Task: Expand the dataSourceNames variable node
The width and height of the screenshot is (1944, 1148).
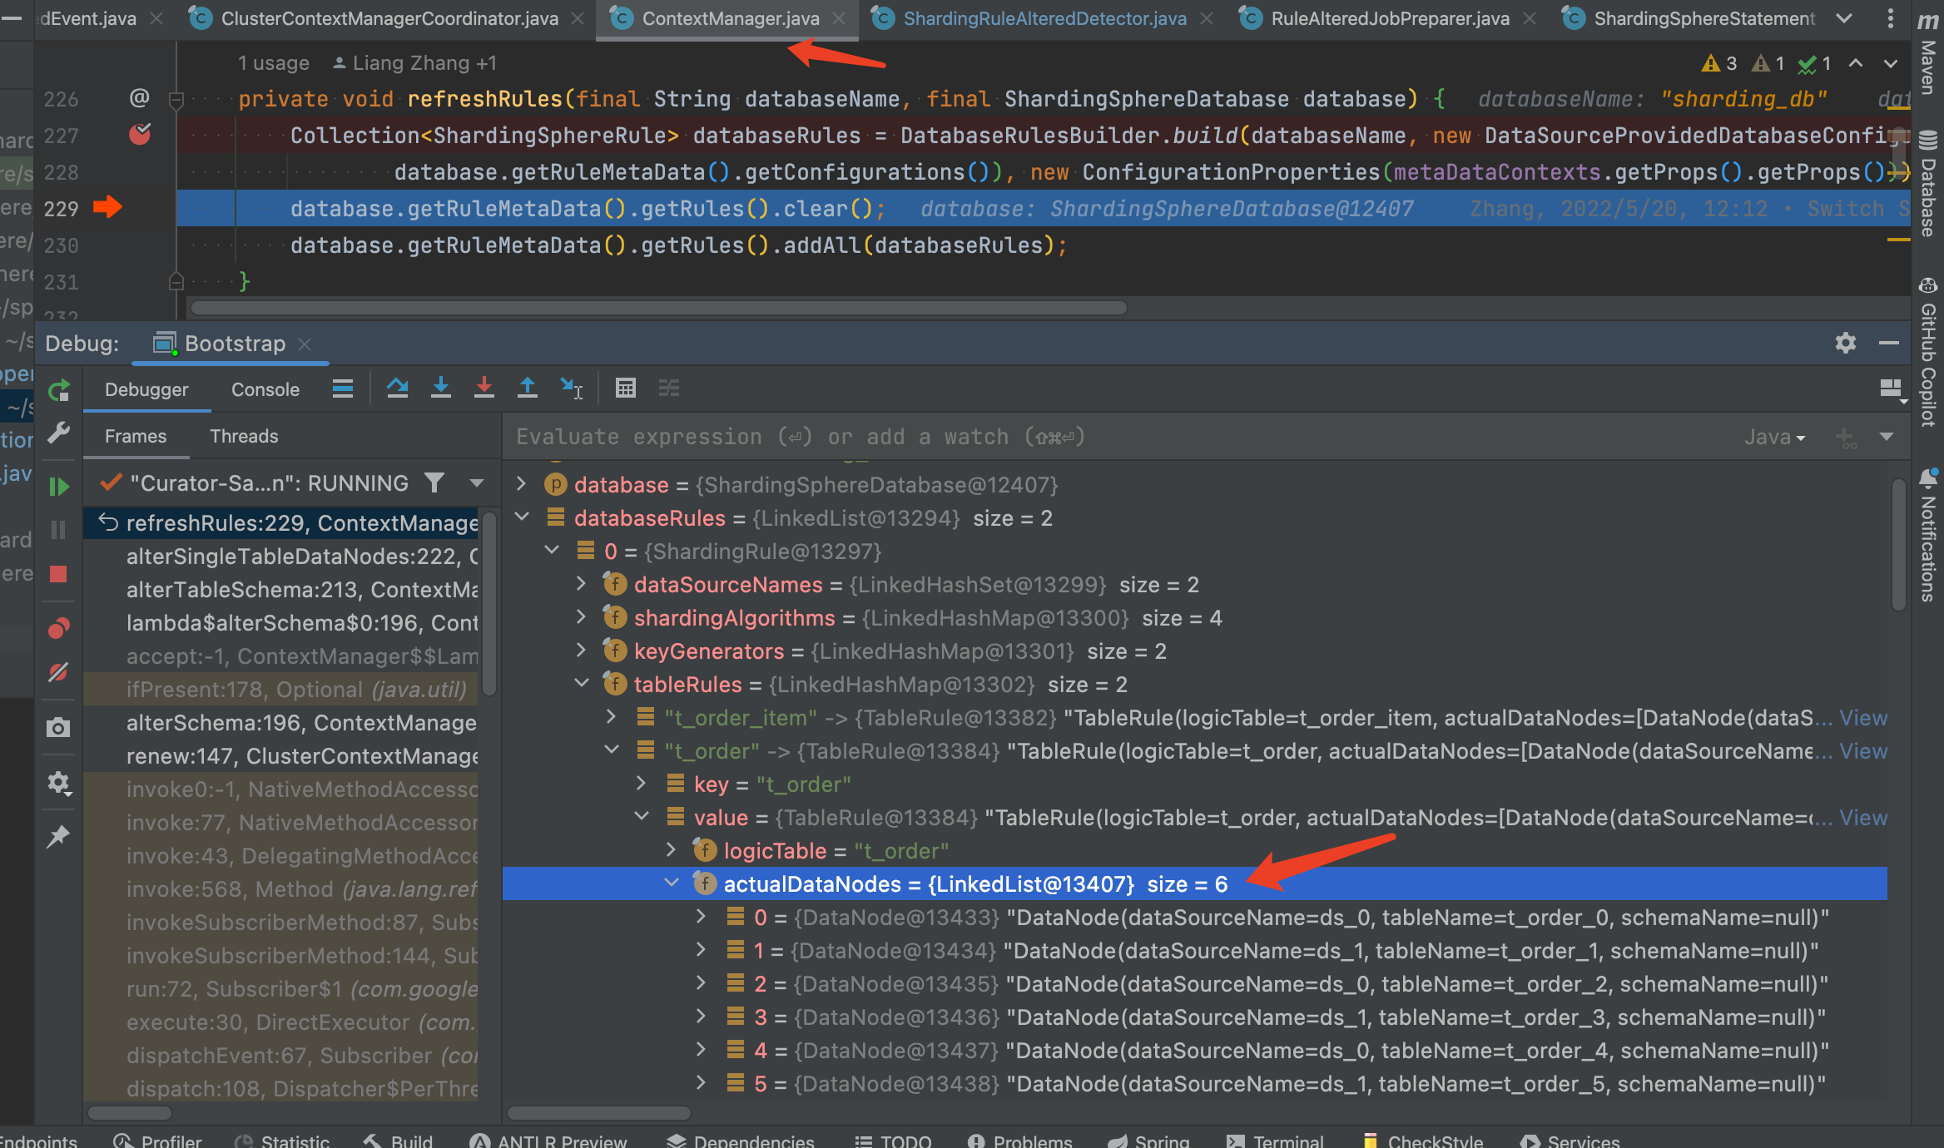Action: [581, 584]
